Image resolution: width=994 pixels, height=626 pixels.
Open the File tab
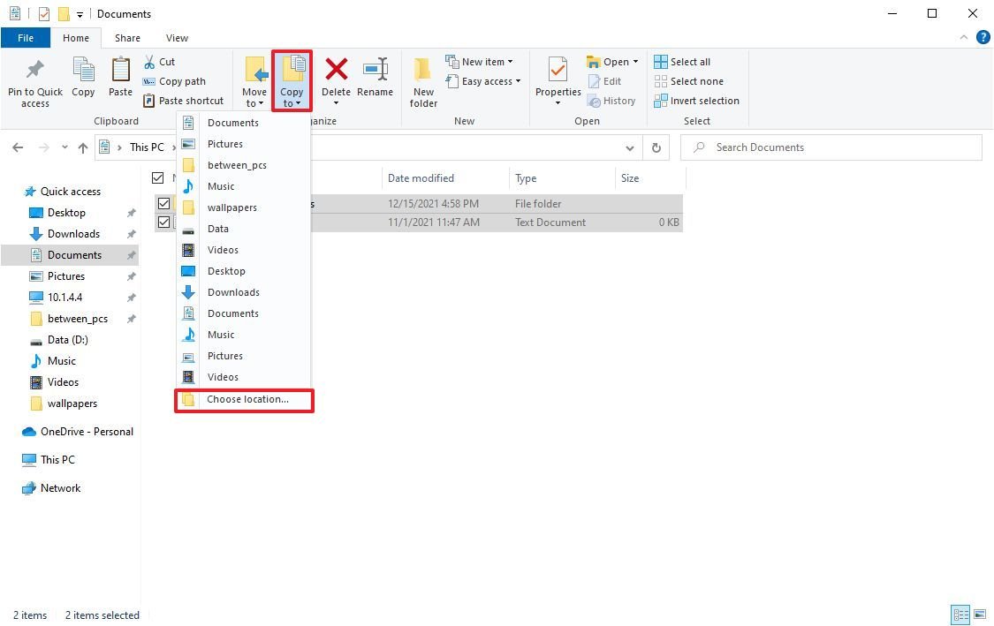[x=26, y=38]
